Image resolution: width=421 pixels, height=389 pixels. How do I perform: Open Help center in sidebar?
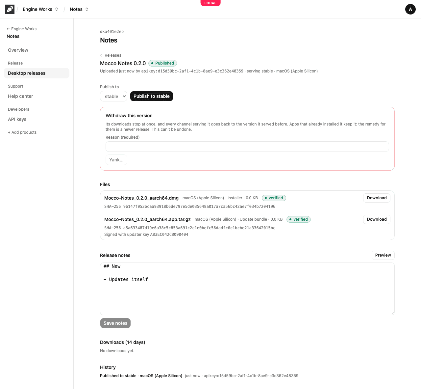20,96
